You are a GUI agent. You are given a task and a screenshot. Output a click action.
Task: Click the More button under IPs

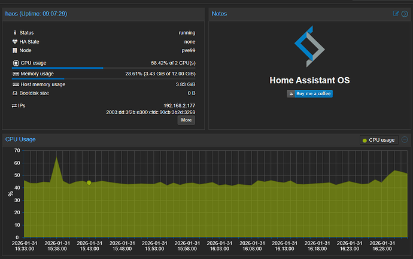point(186,120)
